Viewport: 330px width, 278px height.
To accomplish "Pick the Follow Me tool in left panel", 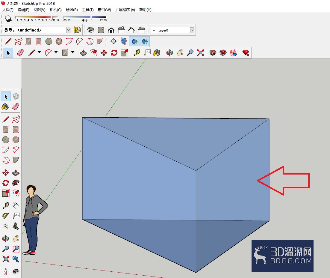I will tap(16, 183).
